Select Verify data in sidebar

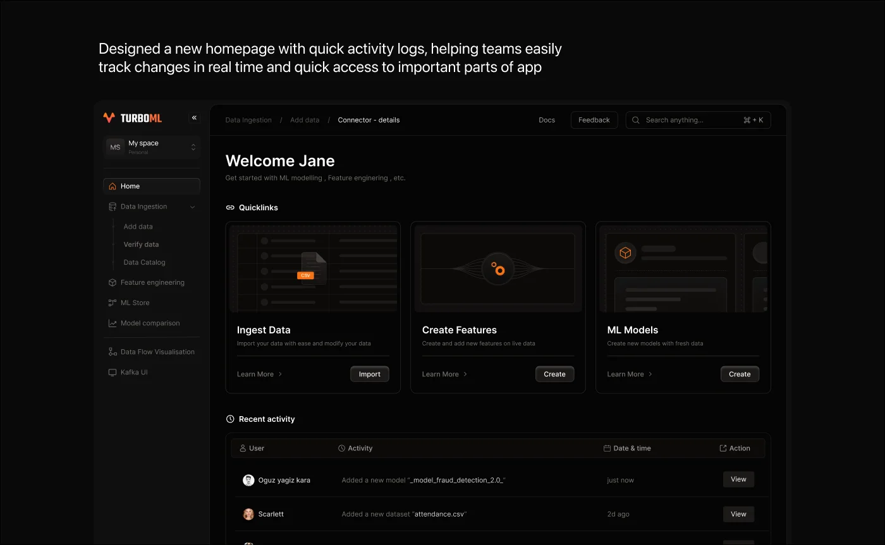pyautogui.click(x=141, y=244)
